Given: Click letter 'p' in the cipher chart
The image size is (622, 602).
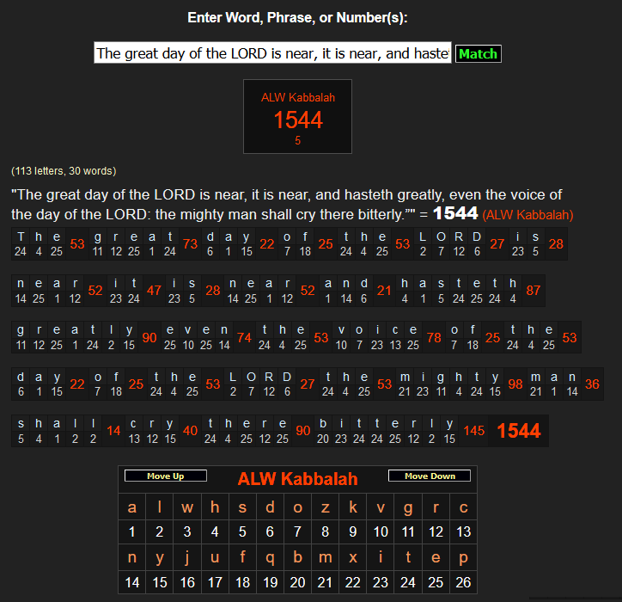Looking at the screenshot, I should [x=463, y=557].
